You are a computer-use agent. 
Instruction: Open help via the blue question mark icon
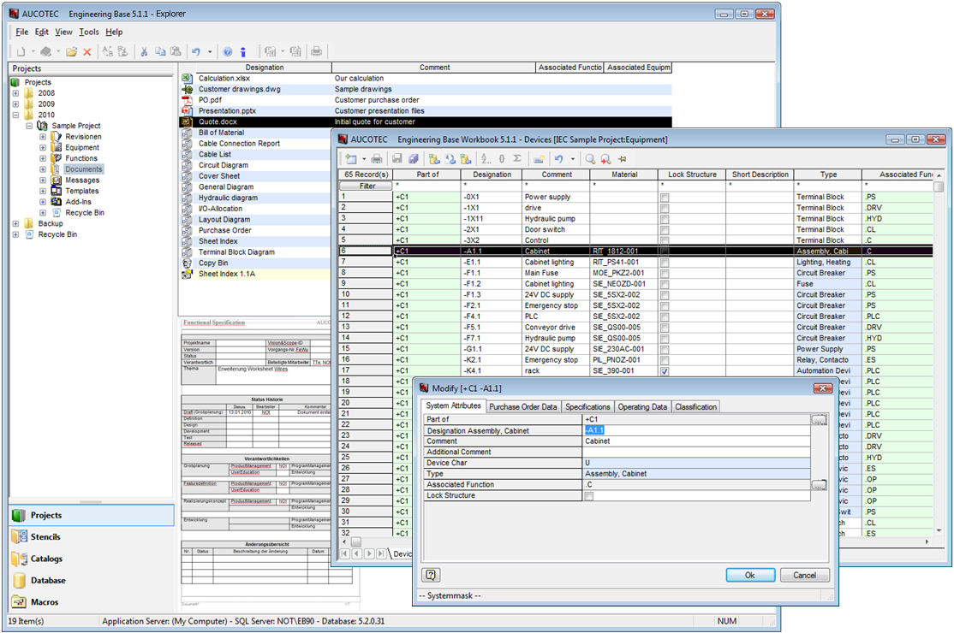228,52
